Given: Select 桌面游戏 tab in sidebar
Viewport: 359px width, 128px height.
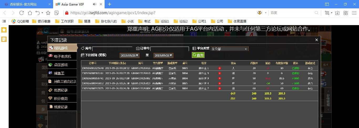Looking at the screenshot, I should (x=62, y=65).
